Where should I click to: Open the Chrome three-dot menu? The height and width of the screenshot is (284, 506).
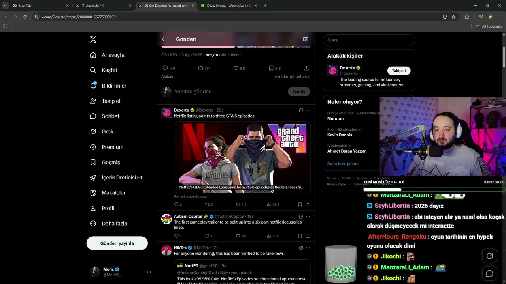[500, 17]
